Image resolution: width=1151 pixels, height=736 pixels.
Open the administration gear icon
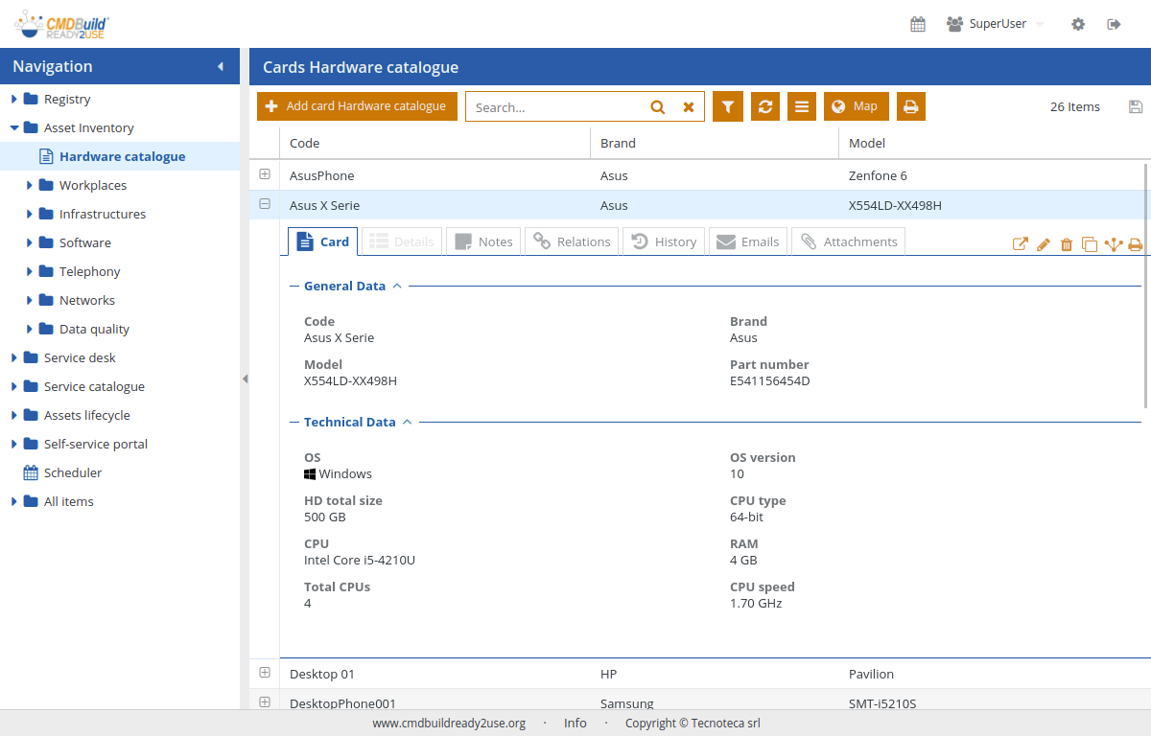pyautogui.click(x=1078, y=24)
